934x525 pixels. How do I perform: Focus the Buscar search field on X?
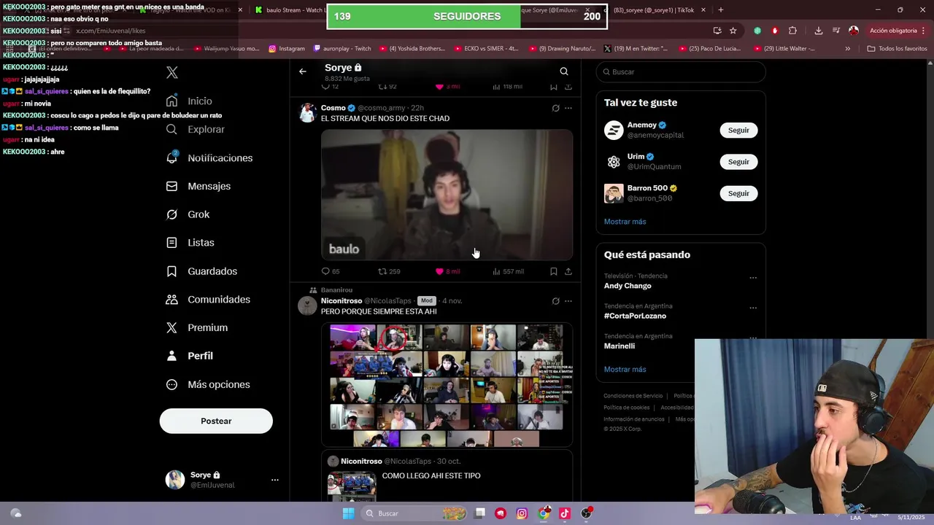tap(681, 71)
